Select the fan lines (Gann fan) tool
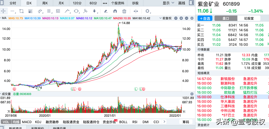 [x=30, y=11]
